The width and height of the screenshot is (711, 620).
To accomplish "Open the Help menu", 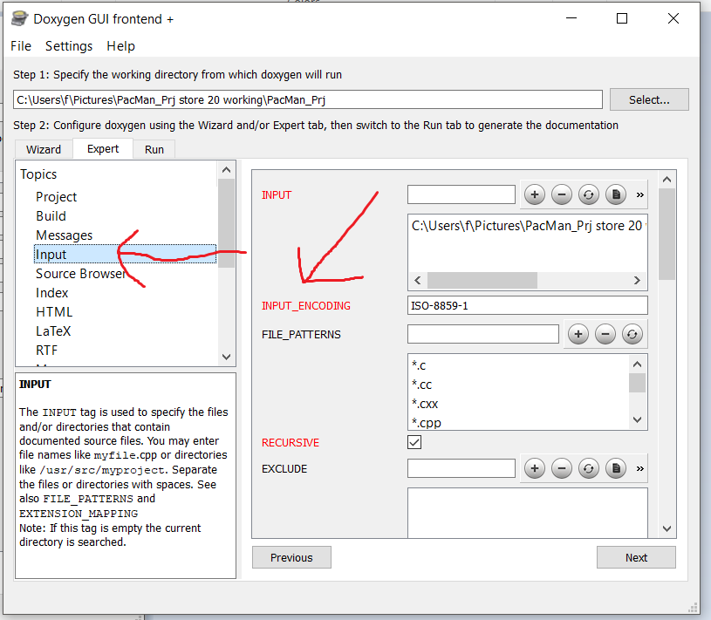I will [x=120, y=46].
